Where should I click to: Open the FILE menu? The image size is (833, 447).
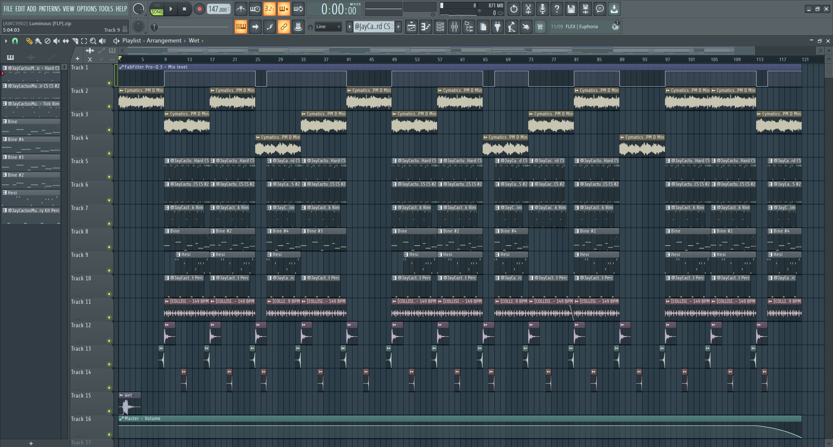(8, 9)
